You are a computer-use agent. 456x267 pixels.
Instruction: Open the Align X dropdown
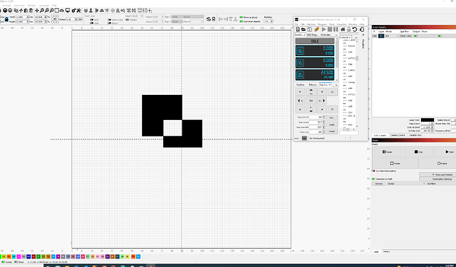click(x=177, y=16)
